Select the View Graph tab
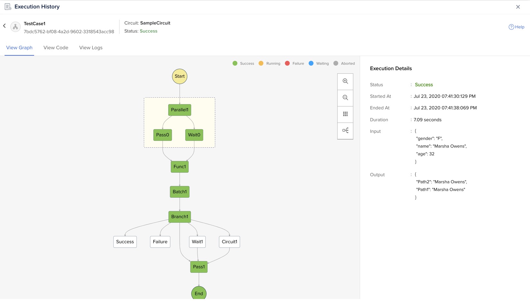This screenshot has width=530, height=301. (19, 48)
